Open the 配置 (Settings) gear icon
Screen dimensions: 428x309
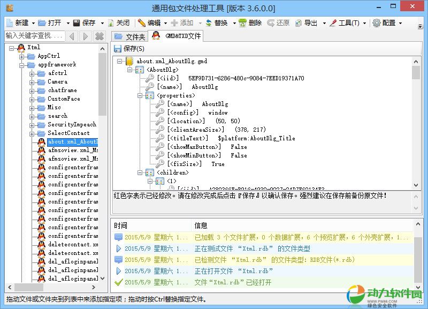[x=377, y=23]
